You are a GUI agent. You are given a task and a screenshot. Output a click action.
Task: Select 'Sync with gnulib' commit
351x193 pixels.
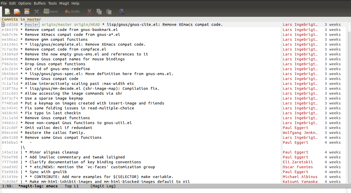[x=48, y=172]
